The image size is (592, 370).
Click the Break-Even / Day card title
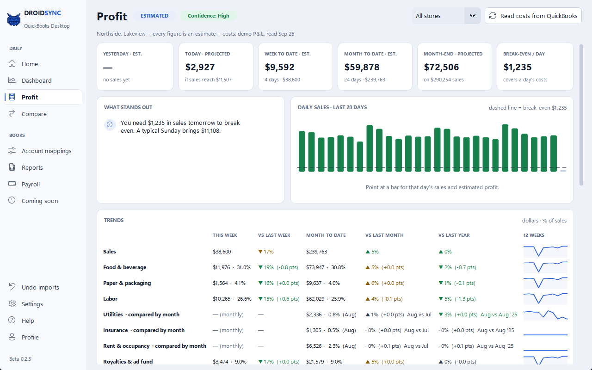pyautogui.click(x=524, y=54)
